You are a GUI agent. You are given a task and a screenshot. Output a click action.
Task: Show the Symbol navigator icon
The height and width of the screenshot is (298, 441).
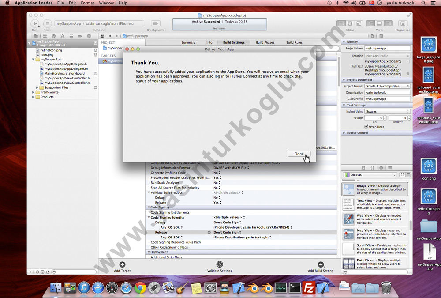[45, 36]
